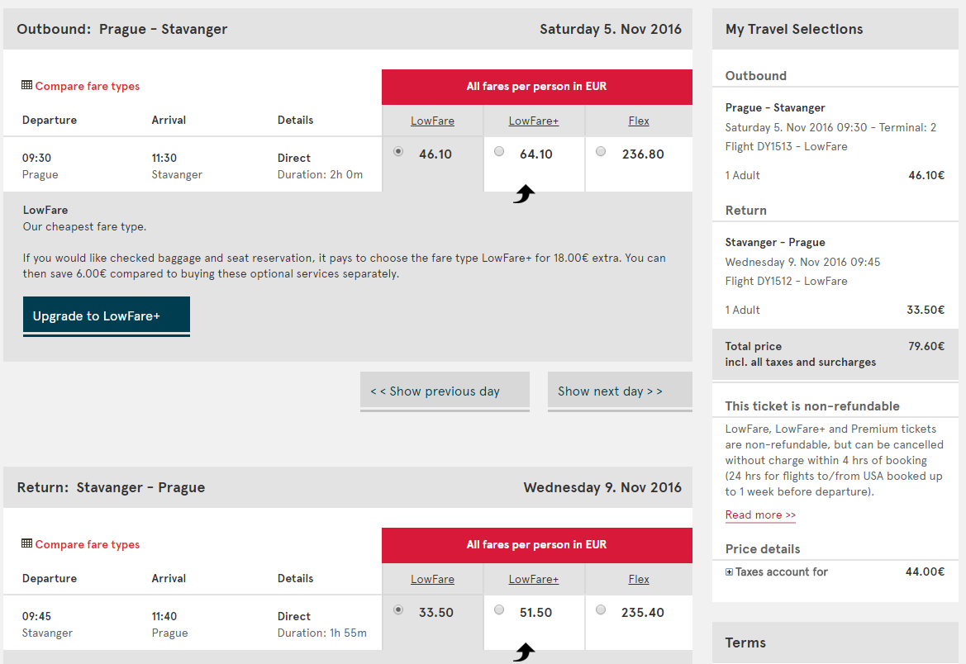
Task: Click the outbound Flex column header link
Action: coord(639,121)
